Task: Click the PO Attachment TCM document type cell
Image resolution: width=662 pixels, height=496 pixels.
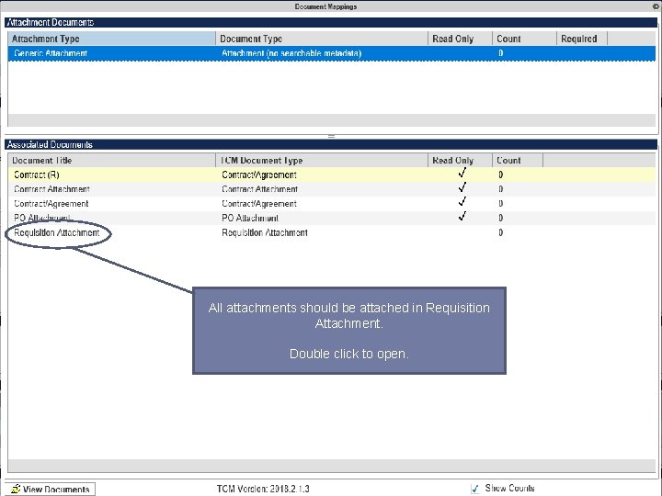Action: pos(250,218)
